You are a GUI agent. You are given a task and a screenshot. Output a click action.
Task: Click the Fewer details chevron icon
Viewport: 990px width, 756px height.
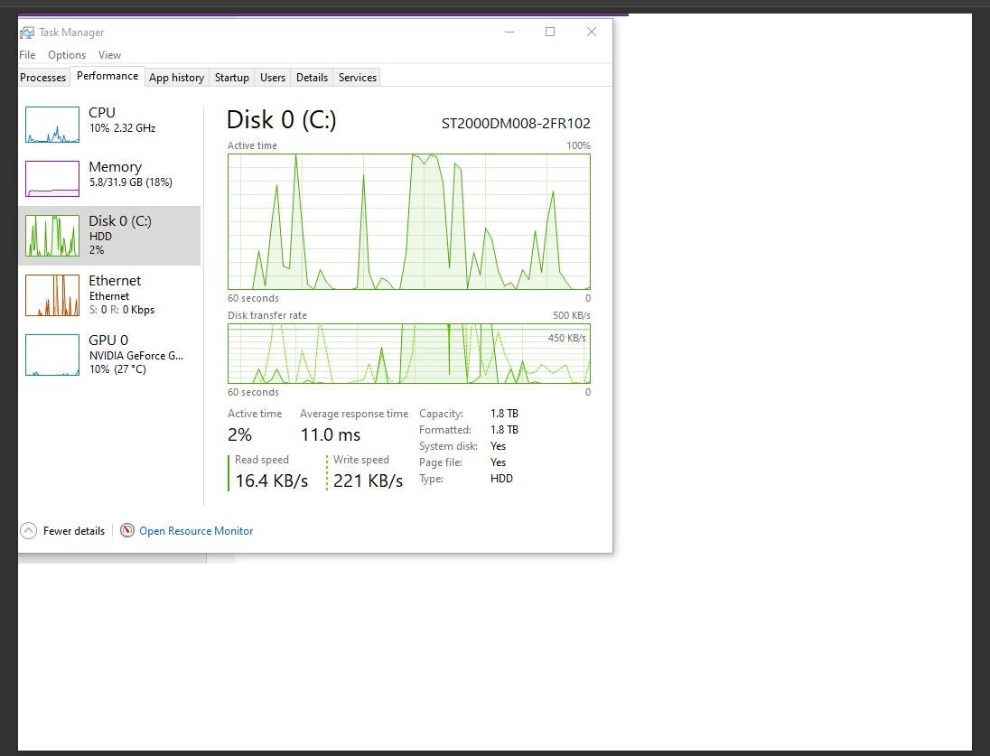click(28, 530)
